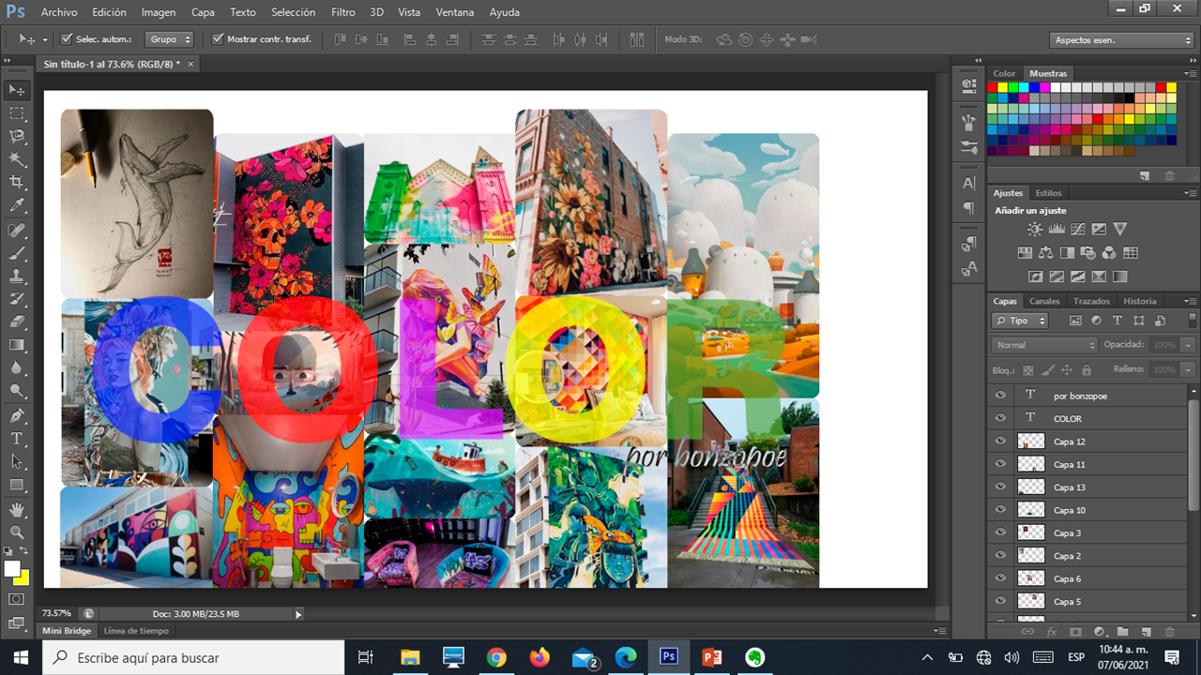This screenshot has width=1201, height=675.
Task: Click the Windows search box
Action: coord(193,657)
